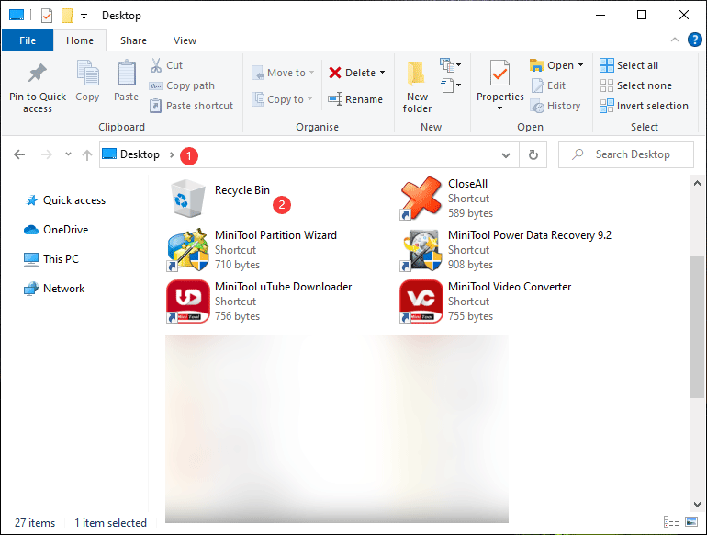Viewport: 707px width, 535px height.
Task: Open the Easy access dropdown
Action: (x=450, y=85)
